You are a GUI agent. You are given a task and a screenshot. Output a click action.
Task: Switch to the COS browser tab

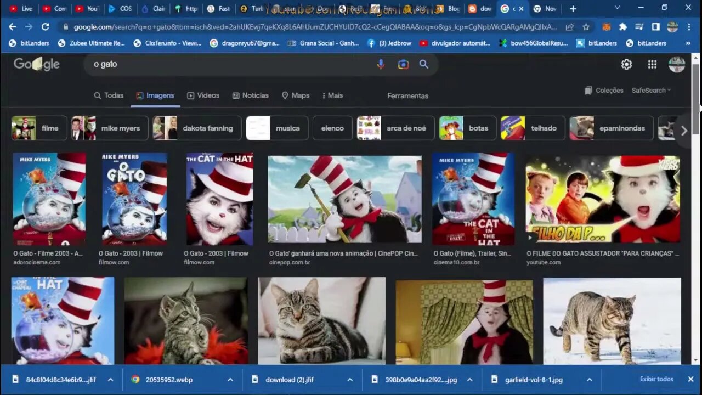coord(120,9)
